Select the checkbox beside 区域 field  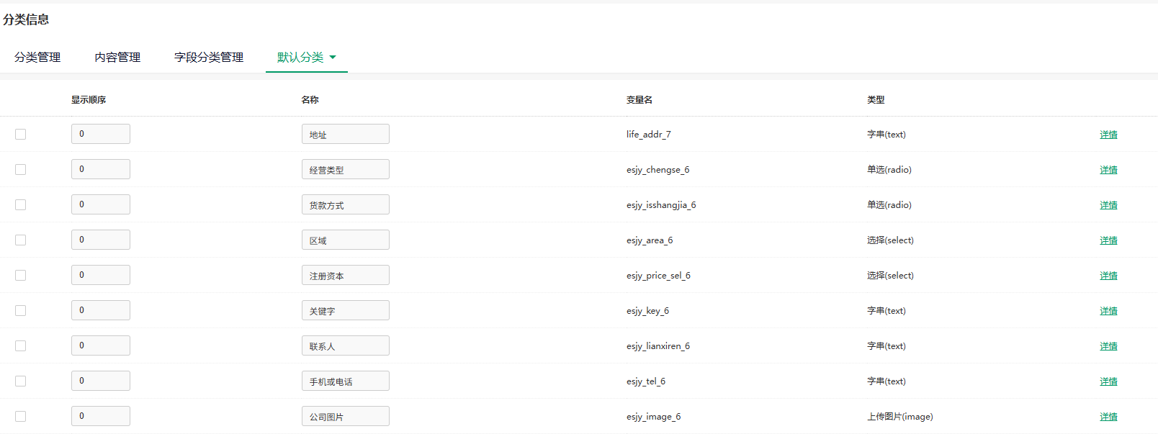[21, 240]
